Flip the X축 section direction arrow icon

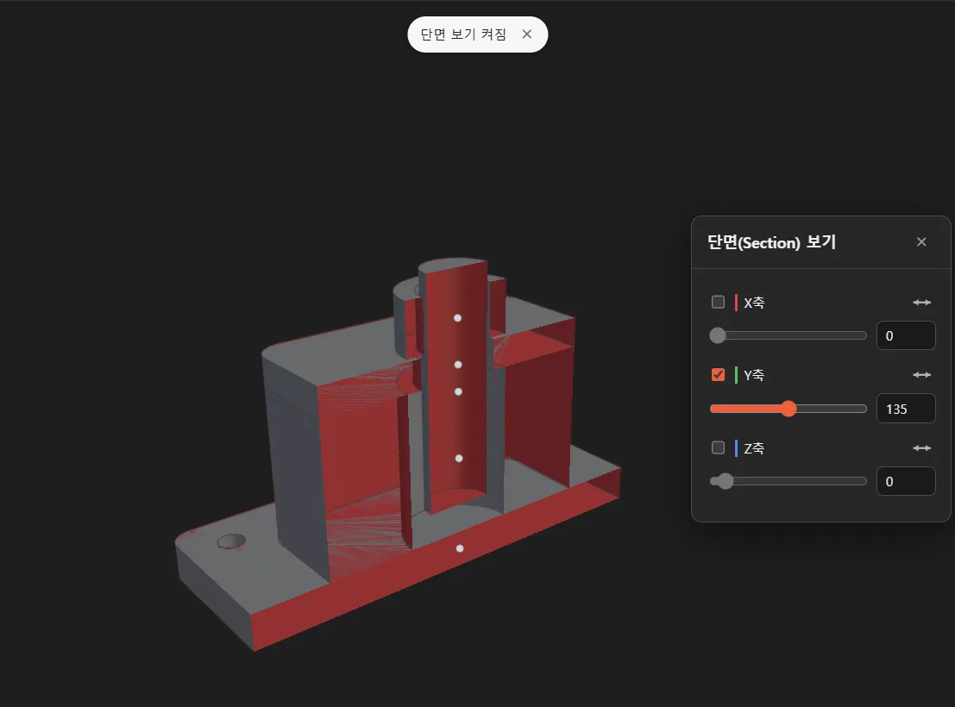pos(921,302)
